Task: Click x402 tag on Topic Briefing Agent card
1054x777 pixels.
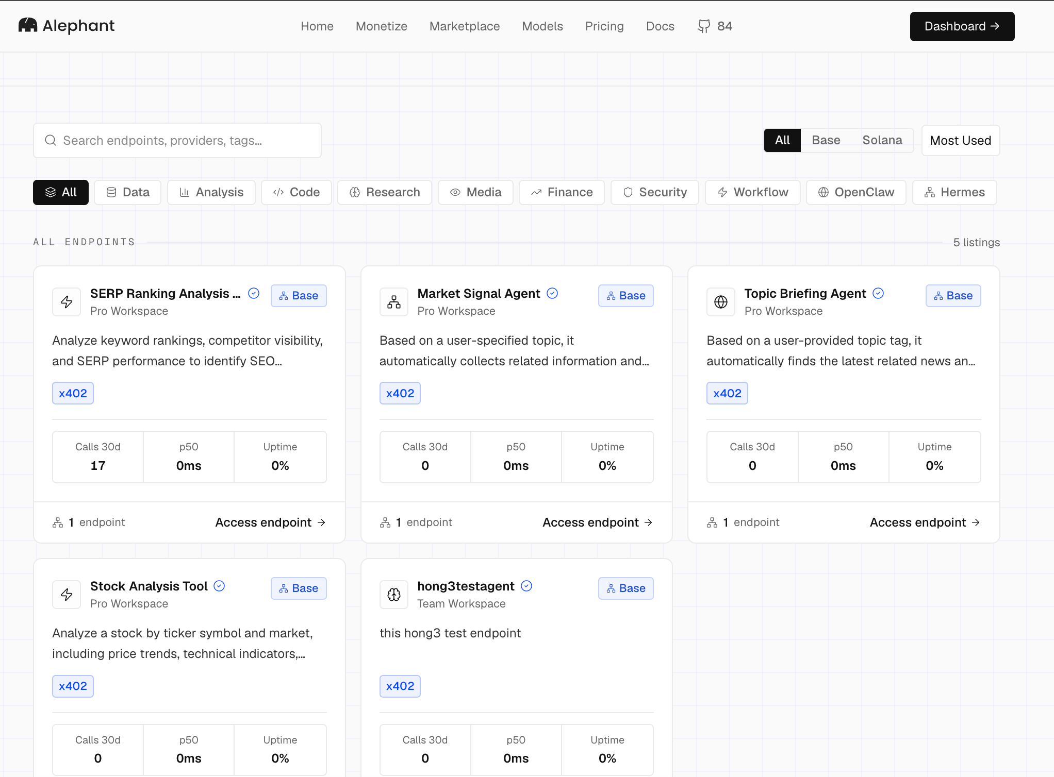Action: [727, 393]
